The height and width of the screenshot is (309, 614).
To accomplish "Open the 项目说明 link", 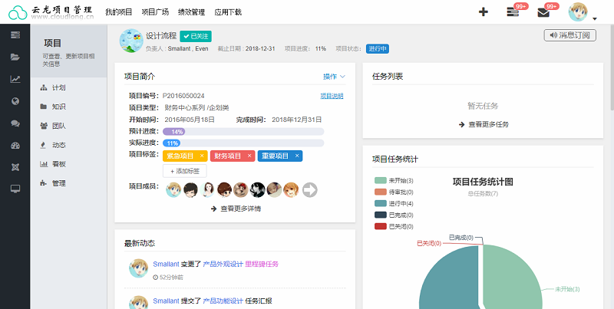I will click(x=332, y=96).
